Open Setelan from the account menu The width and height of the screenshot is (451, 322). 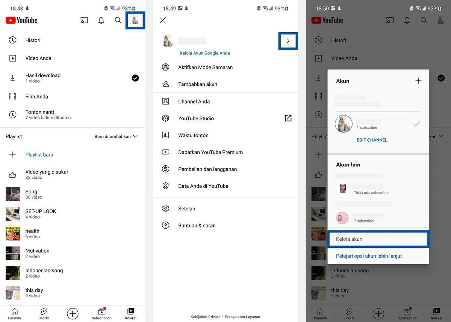point(188,208)
